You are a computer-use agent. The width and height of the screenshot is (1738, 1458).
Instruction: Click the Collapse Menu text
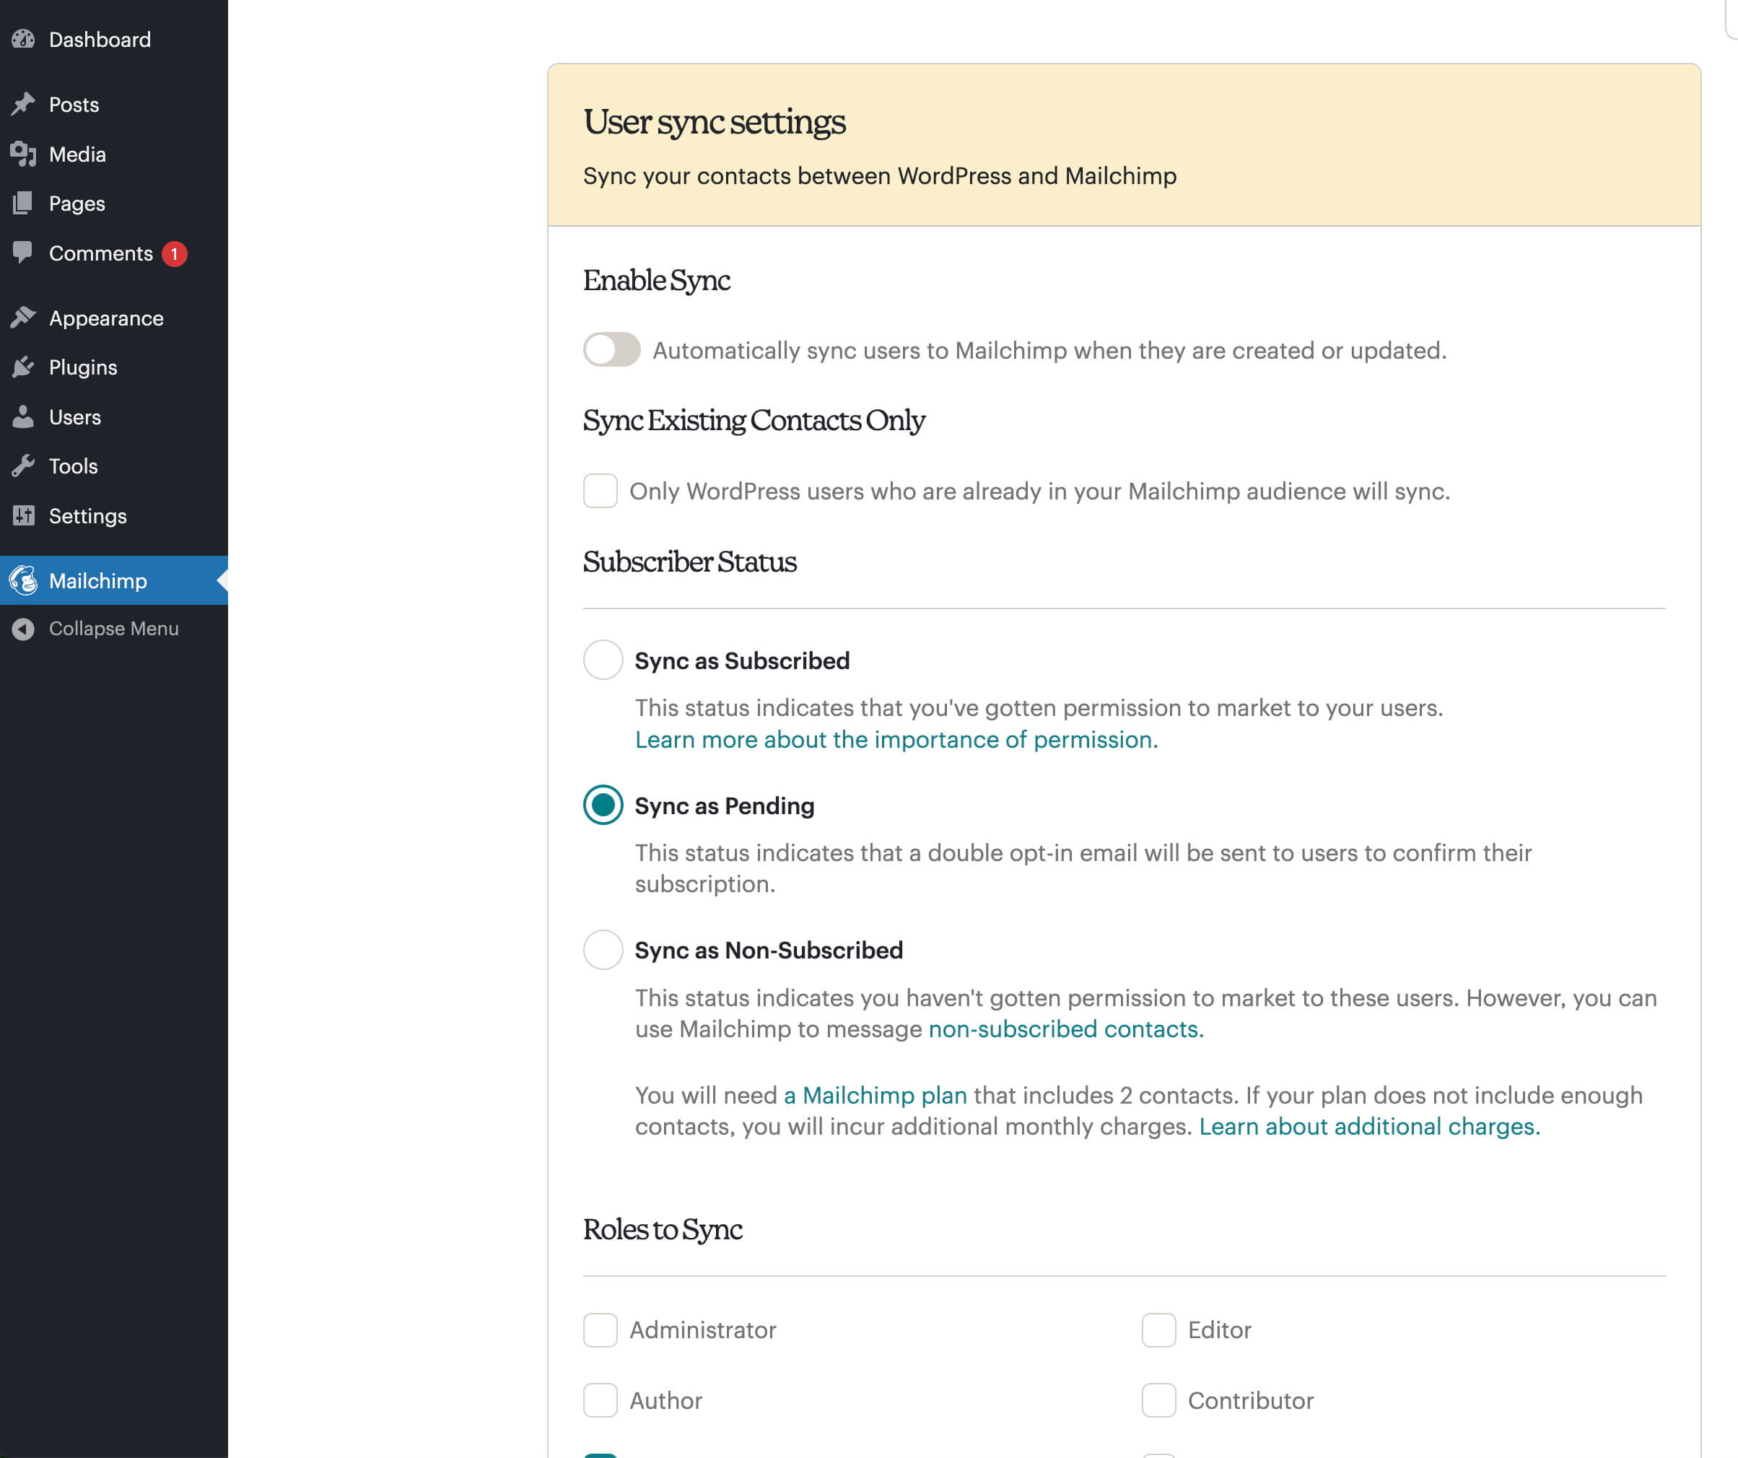113,629
